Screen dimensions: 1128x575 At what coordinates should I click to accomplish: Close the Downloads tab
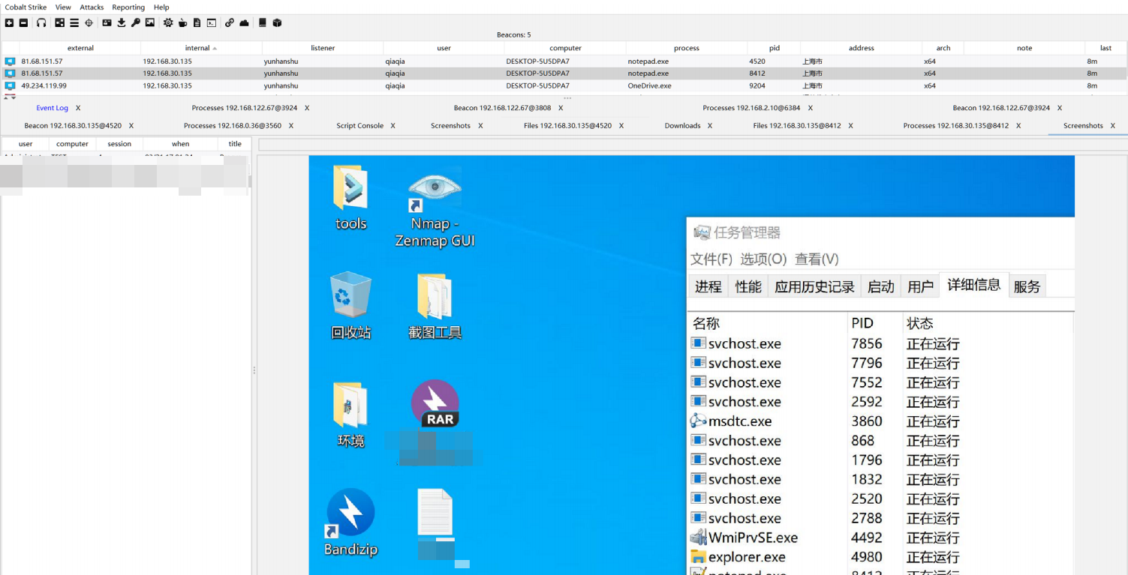pos(710,126)
